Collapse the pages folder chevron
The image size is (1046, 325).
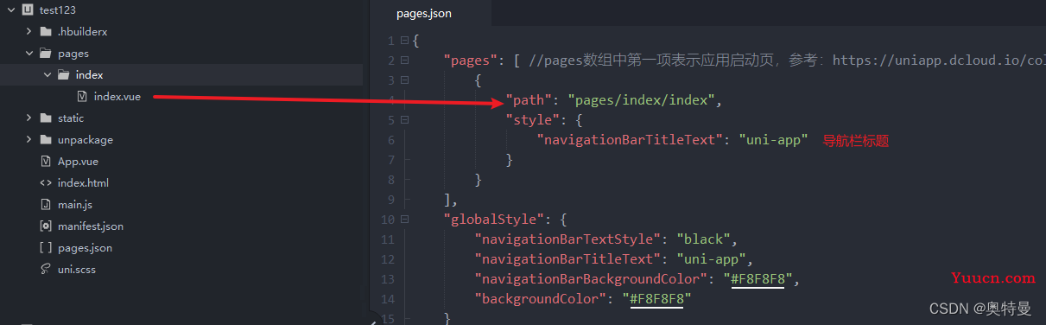point(29,53)
